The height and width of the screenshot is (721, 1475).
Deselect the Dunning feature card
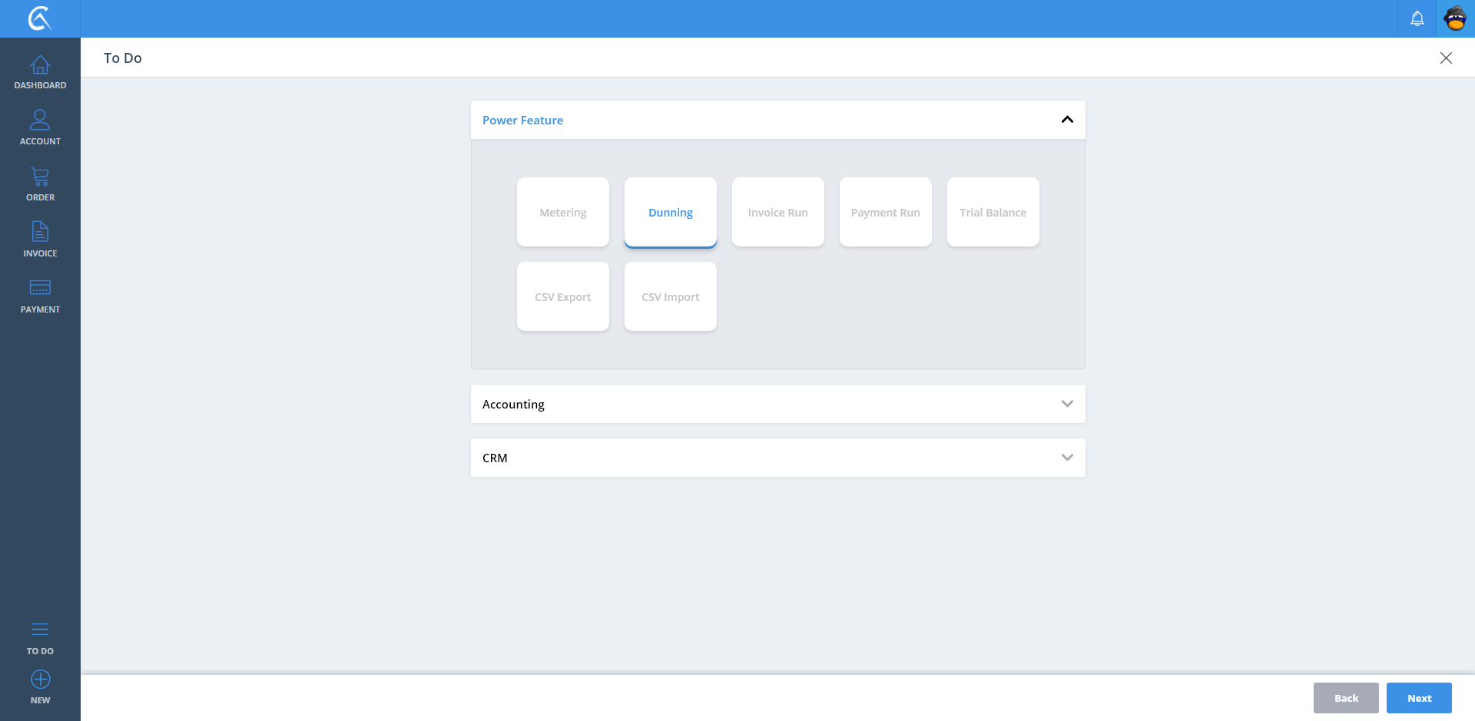(670, 212)
